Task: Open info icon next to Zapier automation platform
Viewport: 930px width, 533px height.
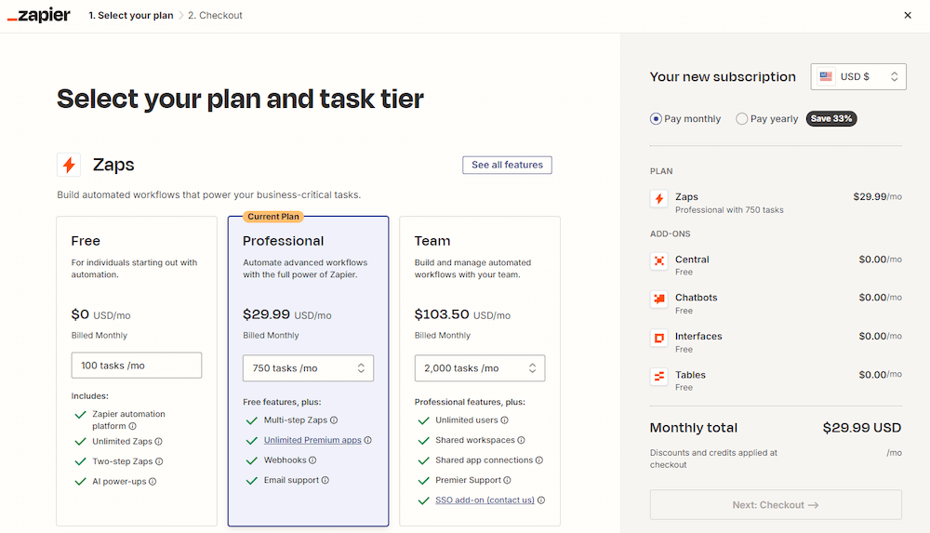Action: [x=132, y=426]
